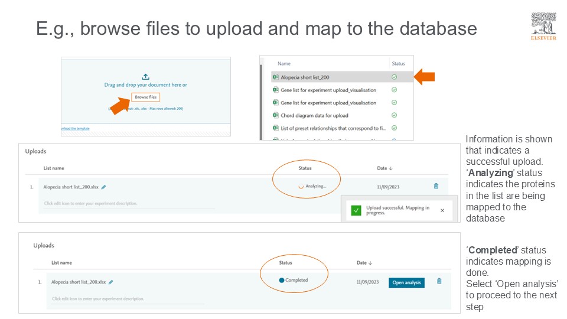Click the Open analysis button
Image resolution: width=567 pixels, height=319 pixels.
pos(406,282)
